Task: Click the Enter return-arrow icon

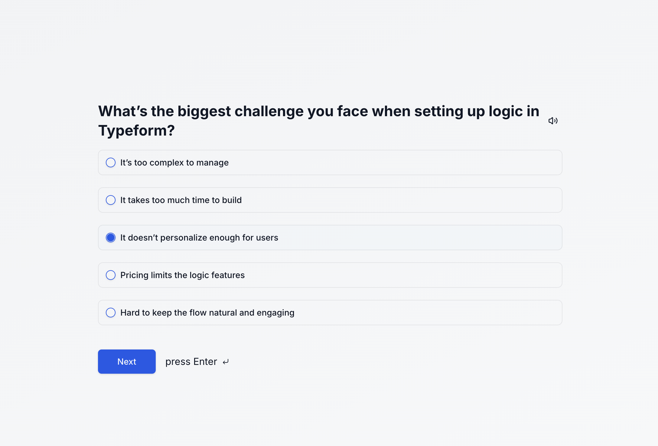Action: (226, 362)
